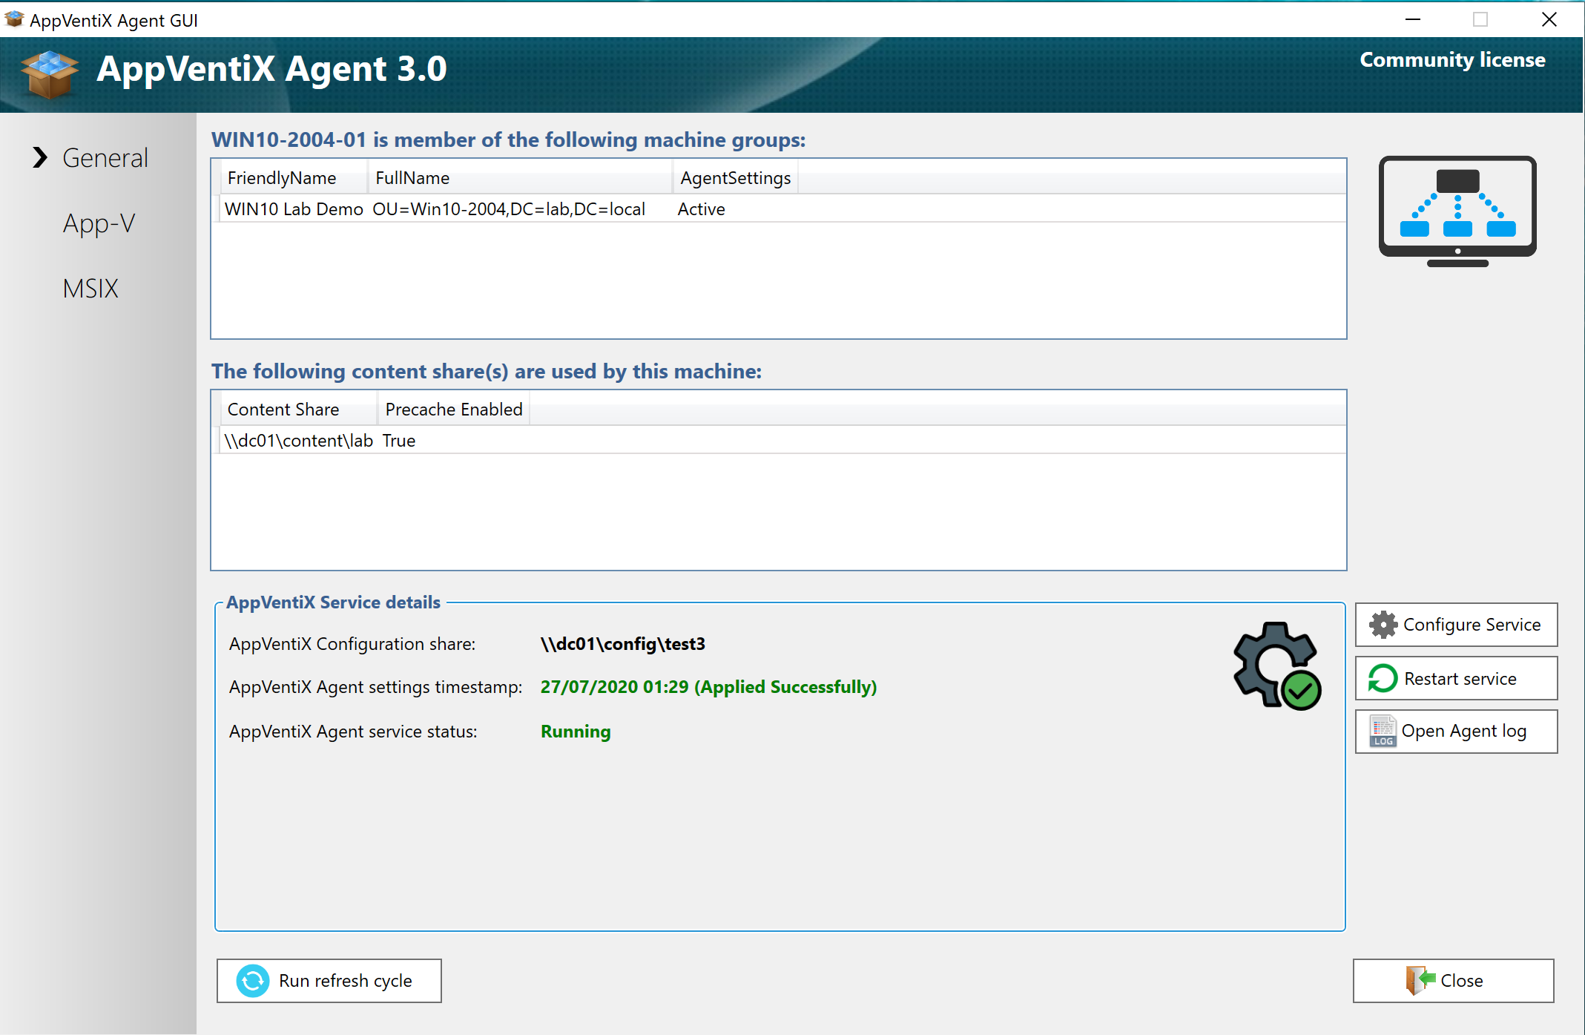The width and height of the screenshot is (1585, 1035).
Task: Sort by Content Share column header
Action: tap(300, 410)
